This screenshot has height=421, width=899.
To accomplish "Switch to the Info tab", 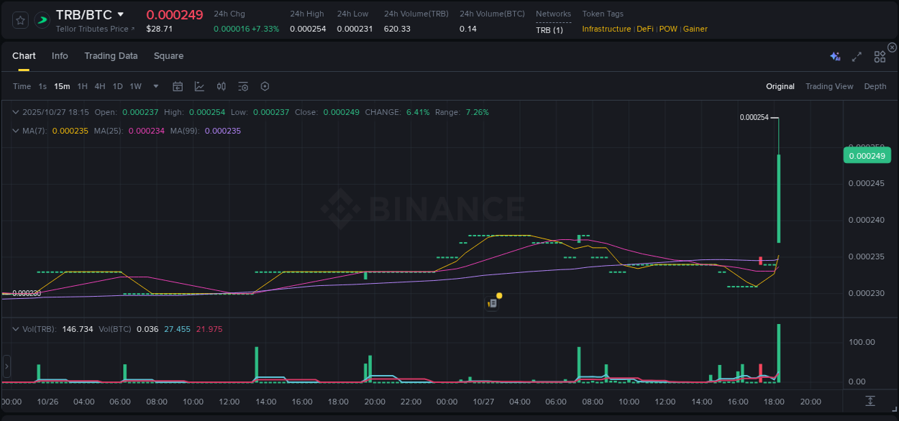I will tap(60, 56).
